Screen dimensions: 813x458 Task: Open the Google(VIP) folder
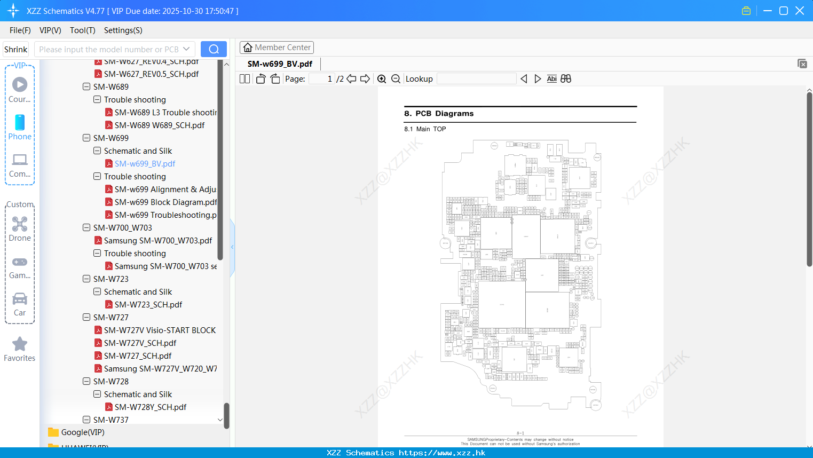(83, 432)
